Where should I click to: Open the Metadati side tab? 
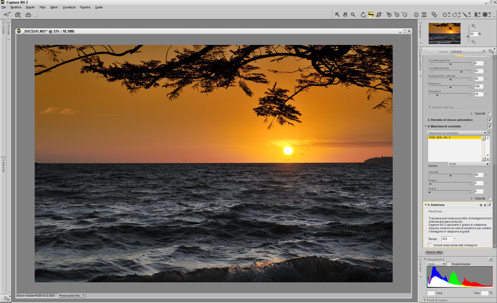(3, 167)
